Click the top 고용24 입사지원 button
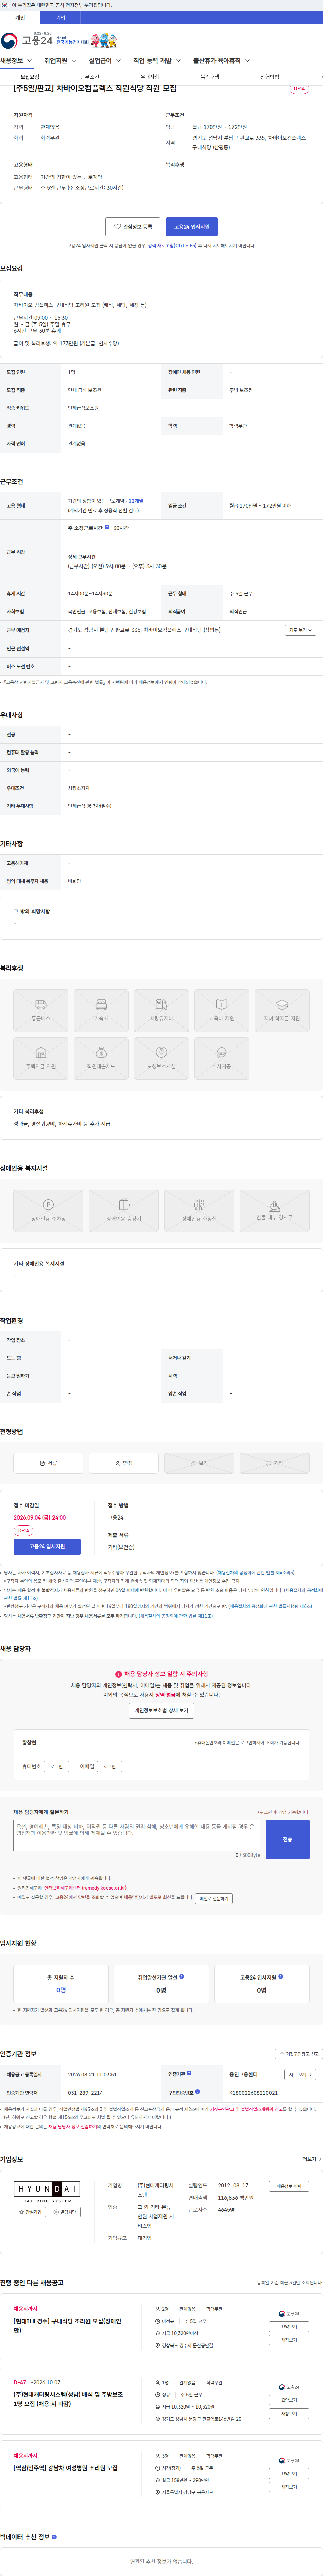323x2576 pixels. point(191,227)
